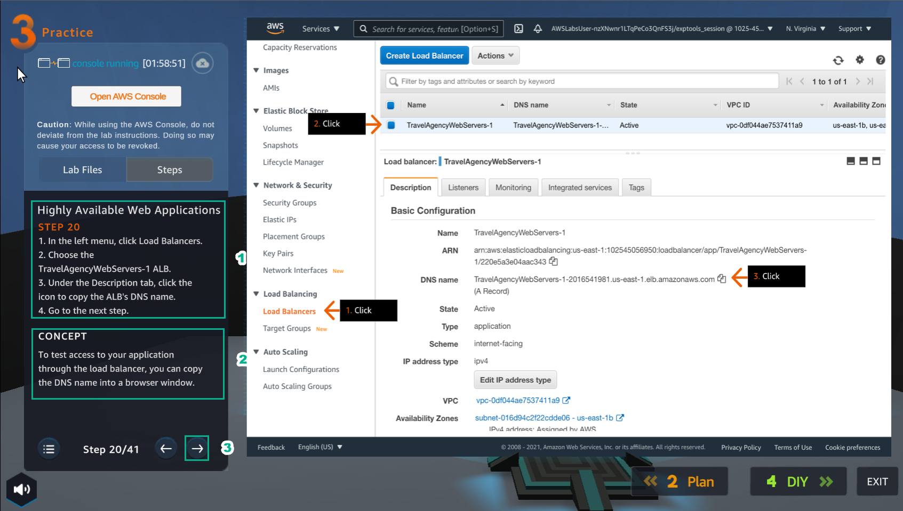
Task: Open the CloudShell terminal icon
Action: tap(518, 29)
